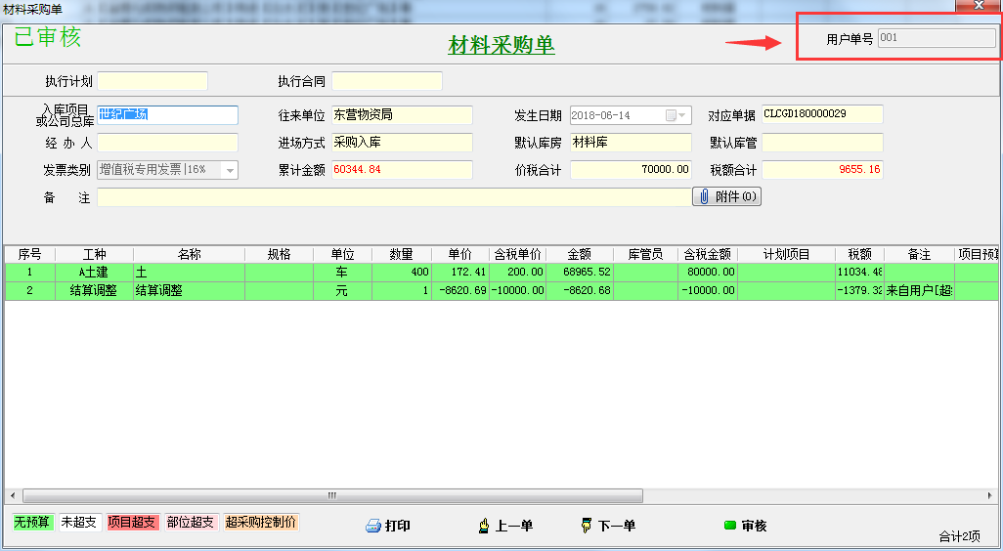Click the 打印 print button
This screenshot has height=551, width=1003.
388,526
